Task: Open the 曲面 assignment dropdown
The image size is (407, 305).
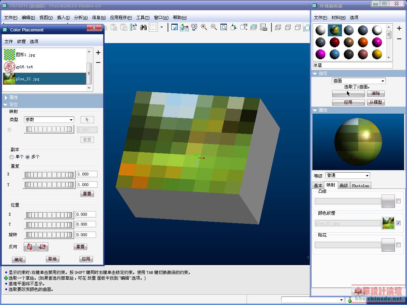Action: coord(359,81)
